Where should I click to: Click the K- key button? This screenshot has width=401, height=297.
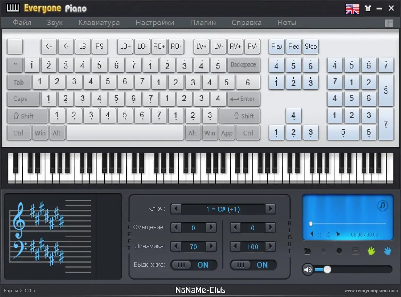coord(66,46)
